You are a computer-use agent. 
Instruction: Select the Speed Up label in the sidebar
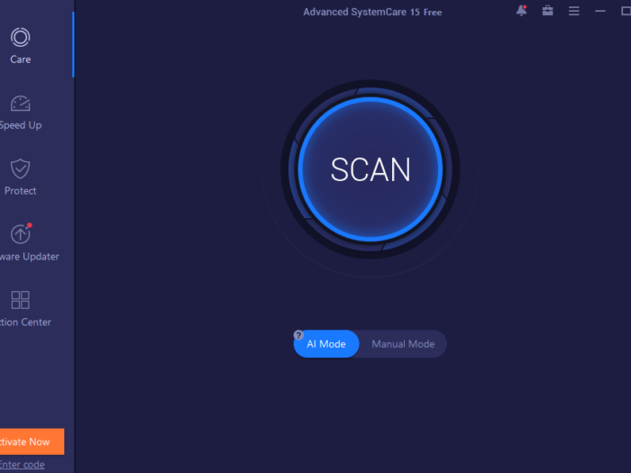coord(20,125)
